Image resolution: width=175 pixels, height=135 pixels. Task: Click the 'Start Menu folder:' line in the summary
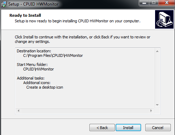tap(32, 65)
